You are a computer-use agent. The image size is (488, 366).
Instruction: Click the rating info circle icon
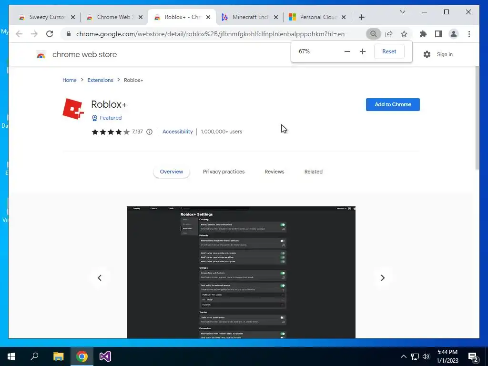pos(149,132)
